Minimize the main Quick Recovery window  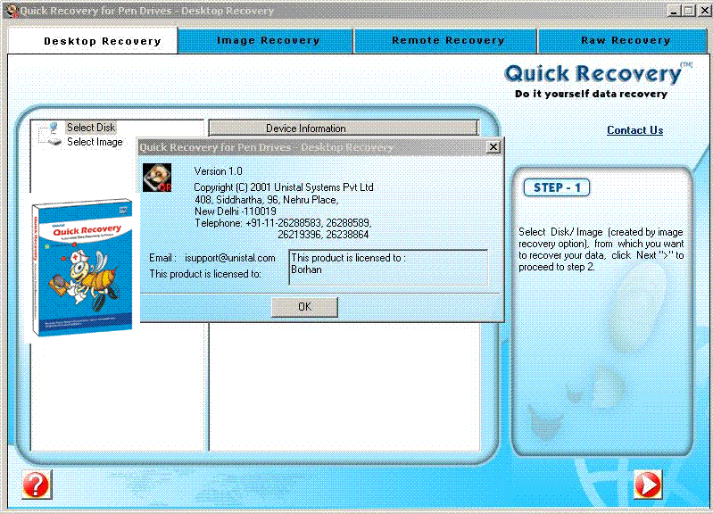click(x=674, y=11)
